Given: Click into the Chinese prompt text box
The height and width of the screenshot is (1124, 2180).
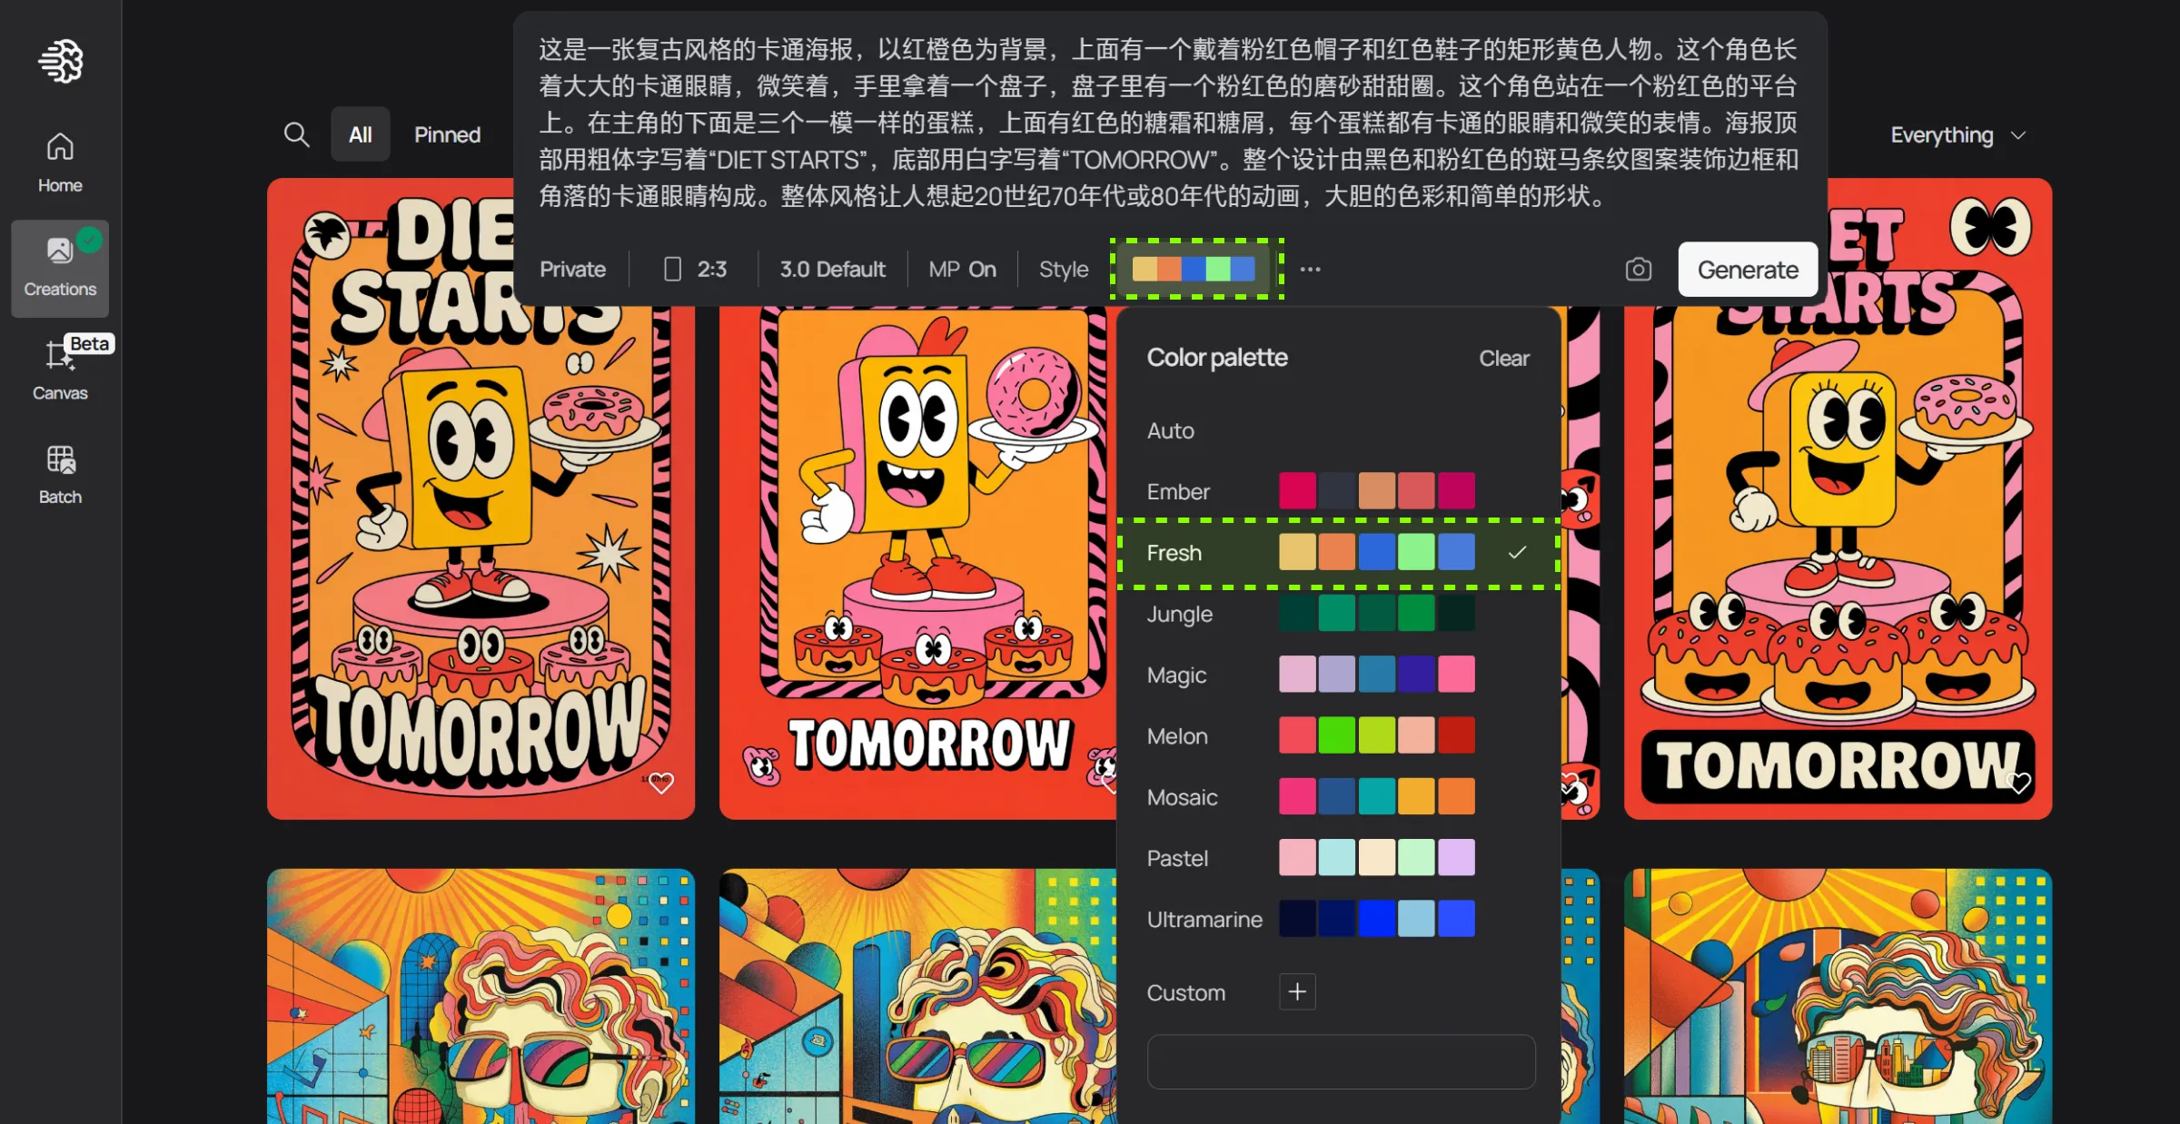Looking at the screenshot, I should tap(1168, 123).
